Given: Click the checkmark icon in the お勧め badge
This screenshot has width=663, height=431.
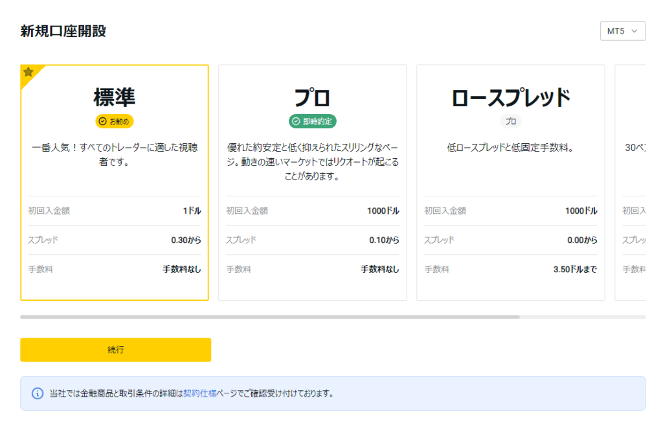Looking at the screenshot, I should 102,121.
